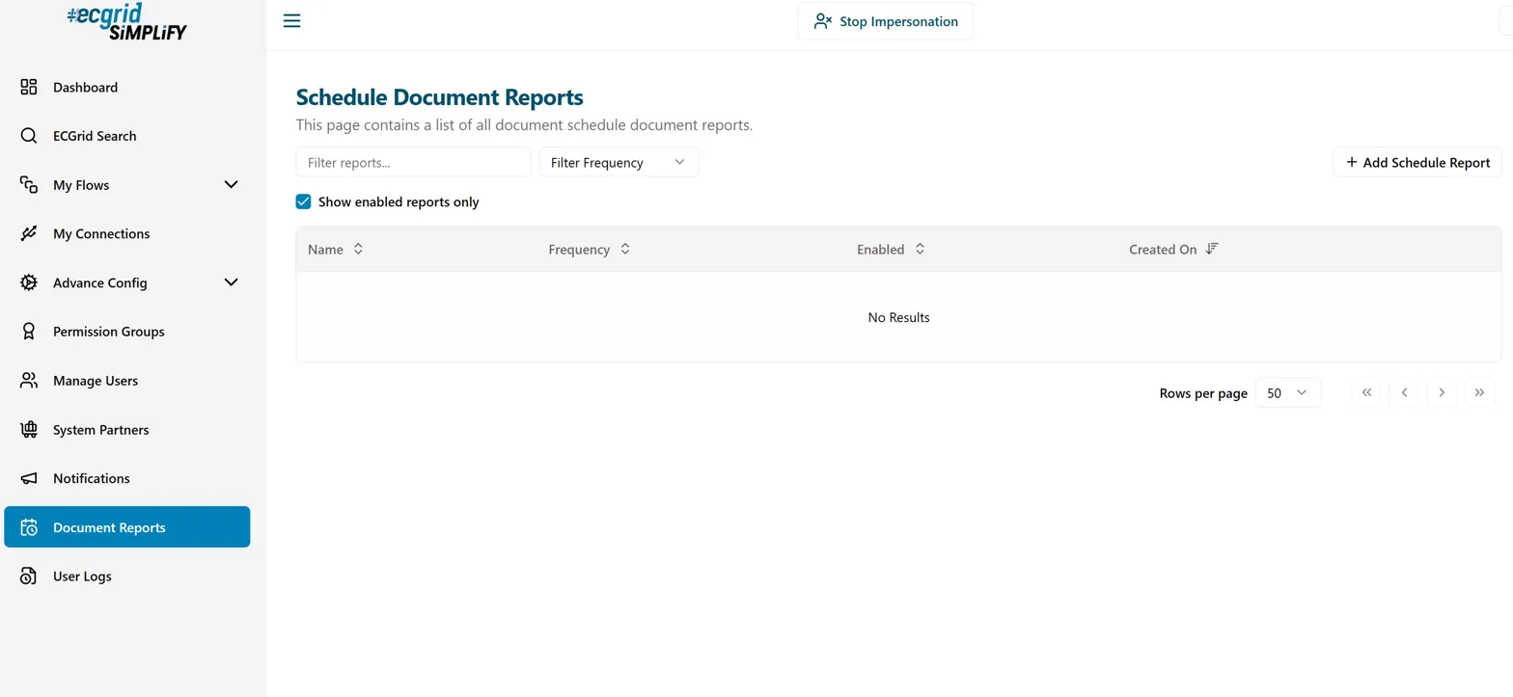Click the Permission Groups badge icon
Screen dimensions: 1513x697
(29, 331)
